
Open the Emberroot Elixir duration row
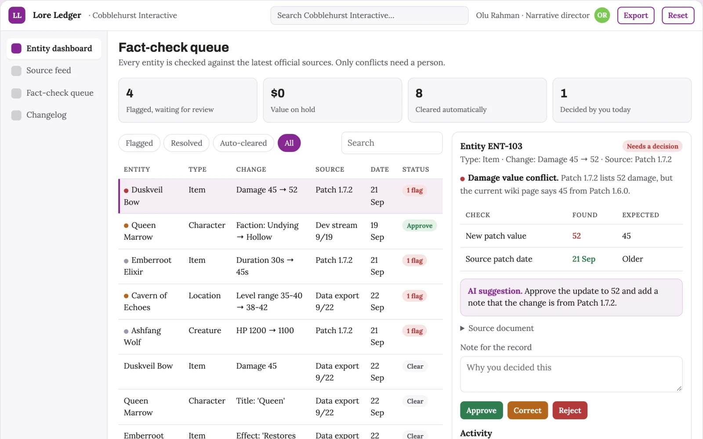[280, 266]
